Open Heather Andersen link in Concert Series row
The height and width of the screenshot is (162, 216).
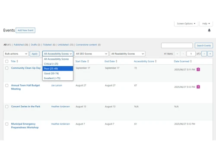pyautogui.click(x=60, y=107)
